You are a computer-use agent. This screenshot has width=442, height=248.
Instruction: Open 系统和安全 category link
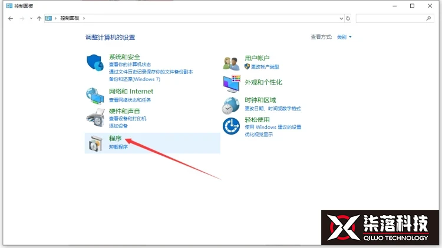point(124,57)
